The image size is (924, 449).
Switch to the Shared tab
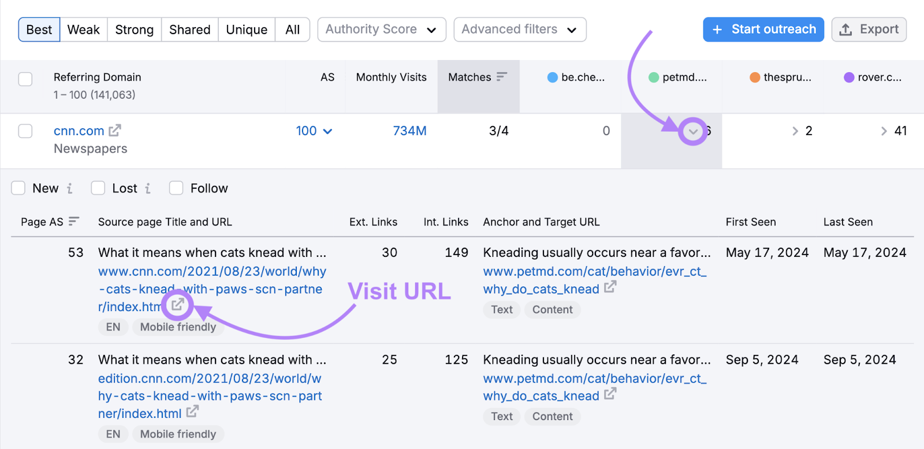(x=189, y=29)
